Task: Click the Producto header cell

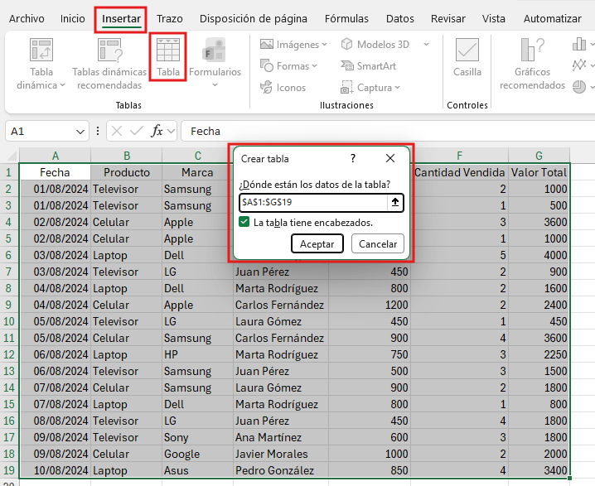Action: click(x=126, y=172)
